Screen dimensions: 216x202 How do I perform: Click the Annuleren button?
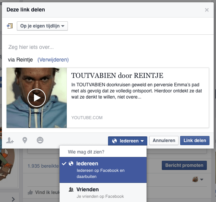[164, 141]
